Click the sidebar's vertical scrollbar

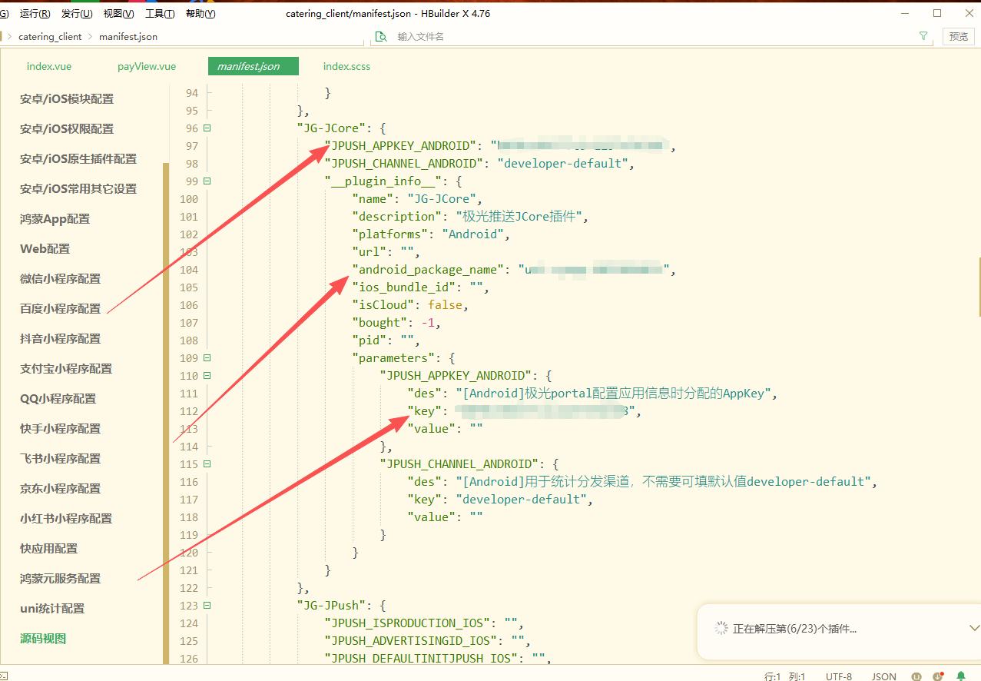pos(165,414)
